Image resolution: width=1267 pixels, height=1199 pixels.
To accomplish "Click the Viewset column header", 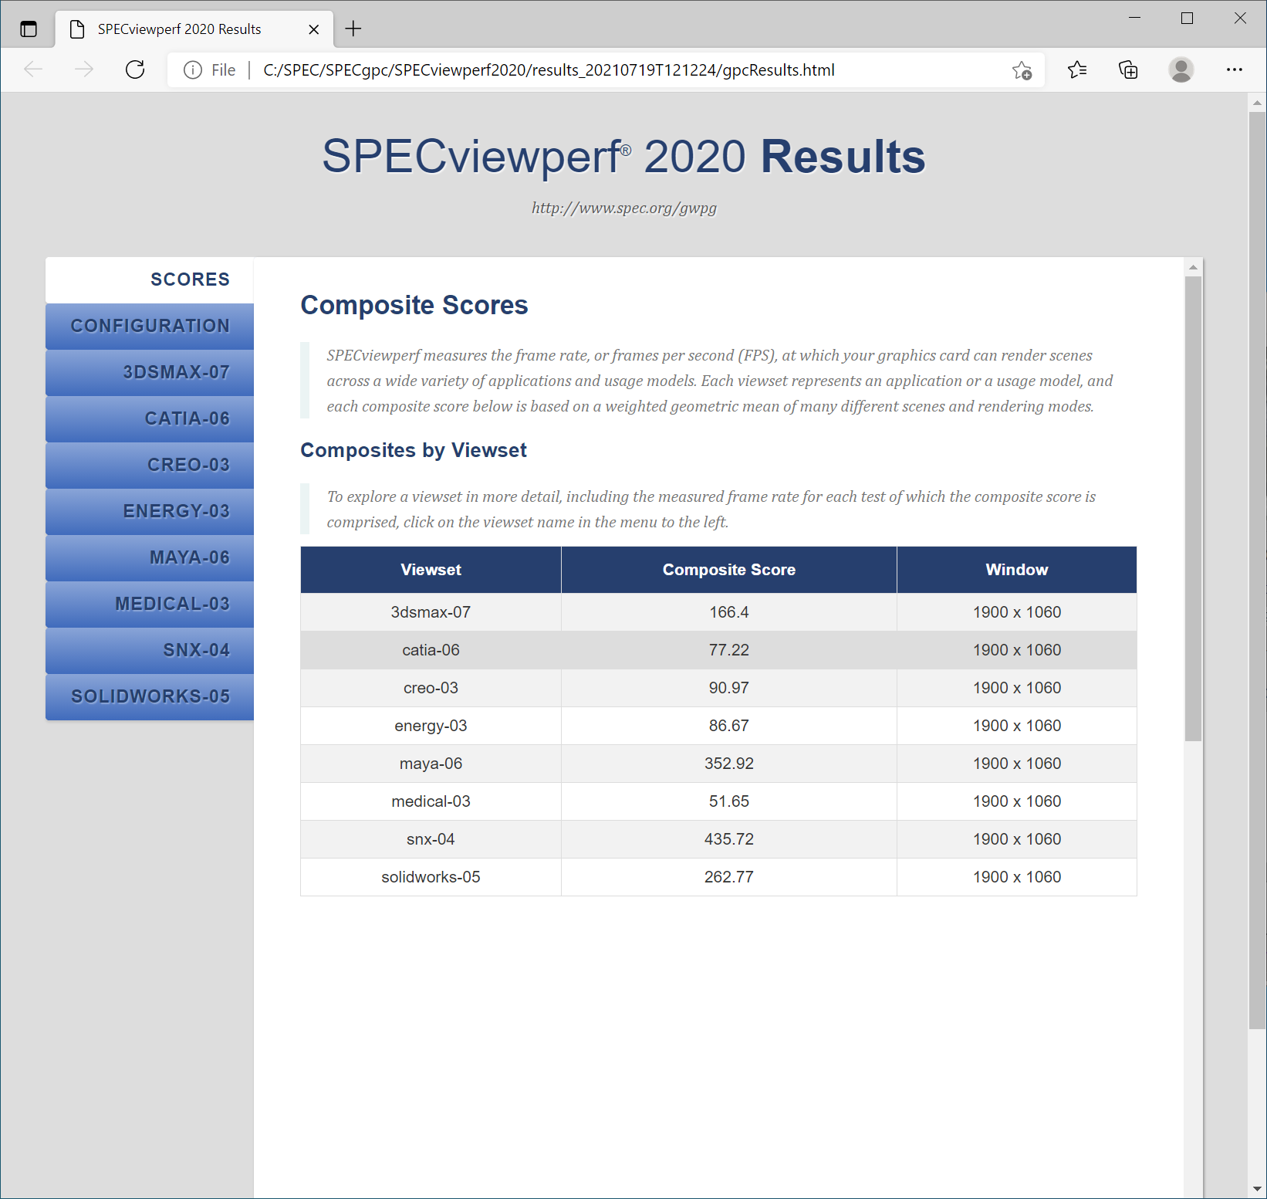I will pyautogui.click(x=431, y=570).
